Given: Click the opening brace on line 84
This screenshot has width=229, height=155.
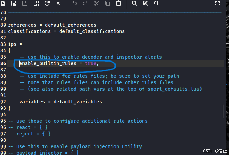Looking at the screenshot, I should (x=9, y=50).
